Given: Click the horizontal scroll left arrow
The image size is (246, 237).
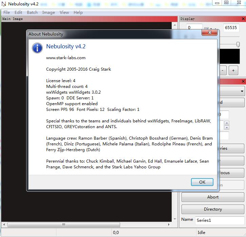Looking at the screenshot, I should tap(4, 224).
